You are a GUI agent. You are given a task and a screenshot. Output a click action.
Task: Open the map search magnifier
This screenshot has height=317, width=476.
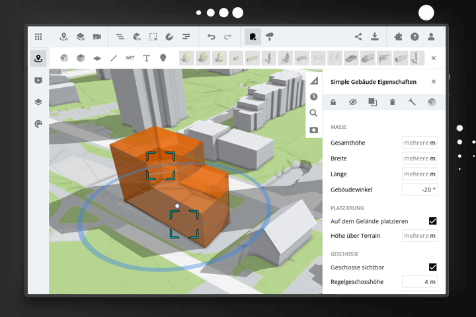pyautogui.click(x=313, y=113)
